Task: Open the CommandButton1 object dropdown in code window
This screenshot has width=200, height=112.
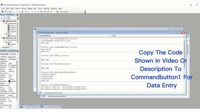Action: 110,36
